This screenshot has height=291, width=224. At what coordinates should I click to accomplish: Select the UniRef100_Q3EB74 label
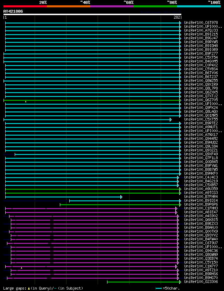(201, 259)
